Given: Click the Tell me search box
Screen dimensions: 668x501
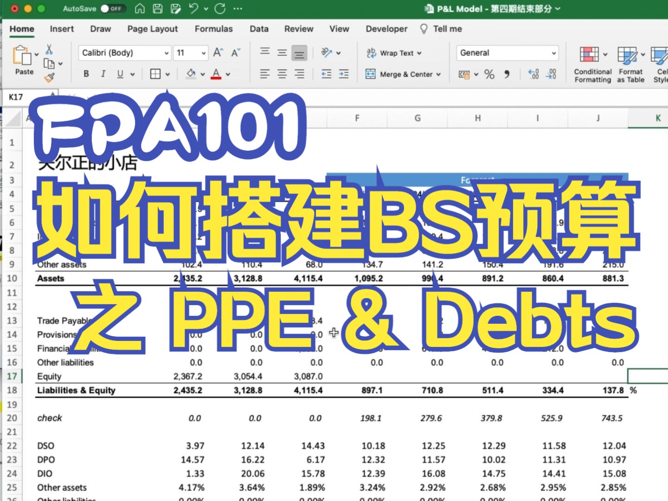Looking at the screenshot, I should [x=441, y=29].
